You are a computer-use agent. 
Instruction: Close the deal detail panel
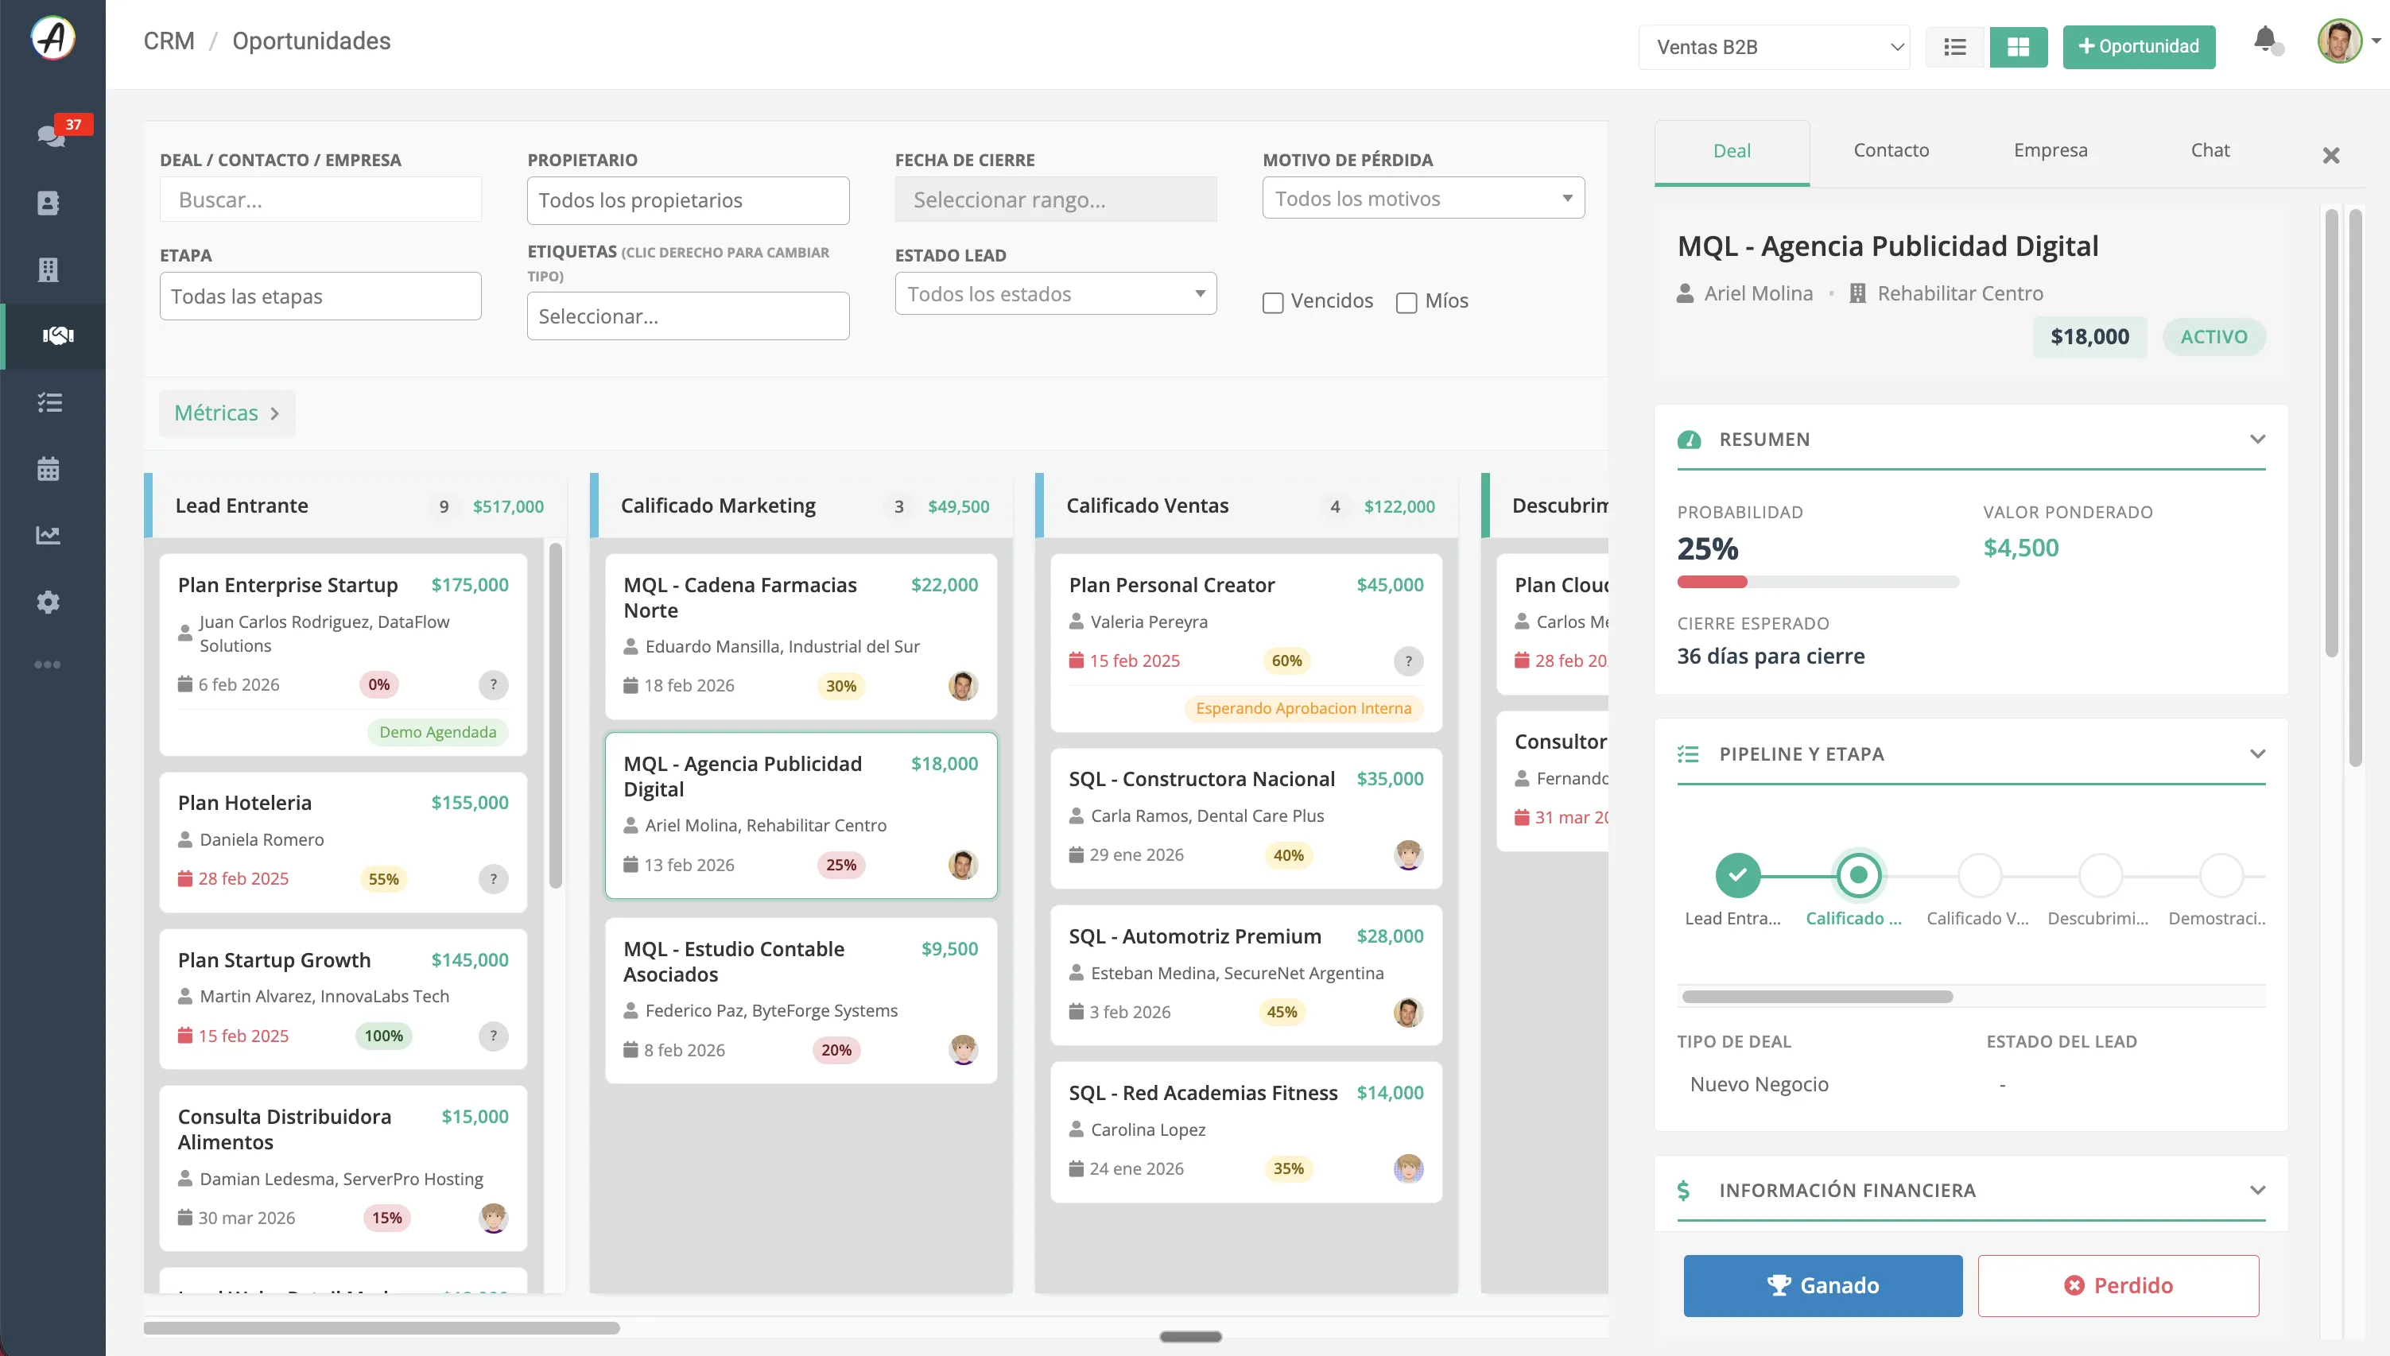pyautogui.click(x=2330, y=156)
